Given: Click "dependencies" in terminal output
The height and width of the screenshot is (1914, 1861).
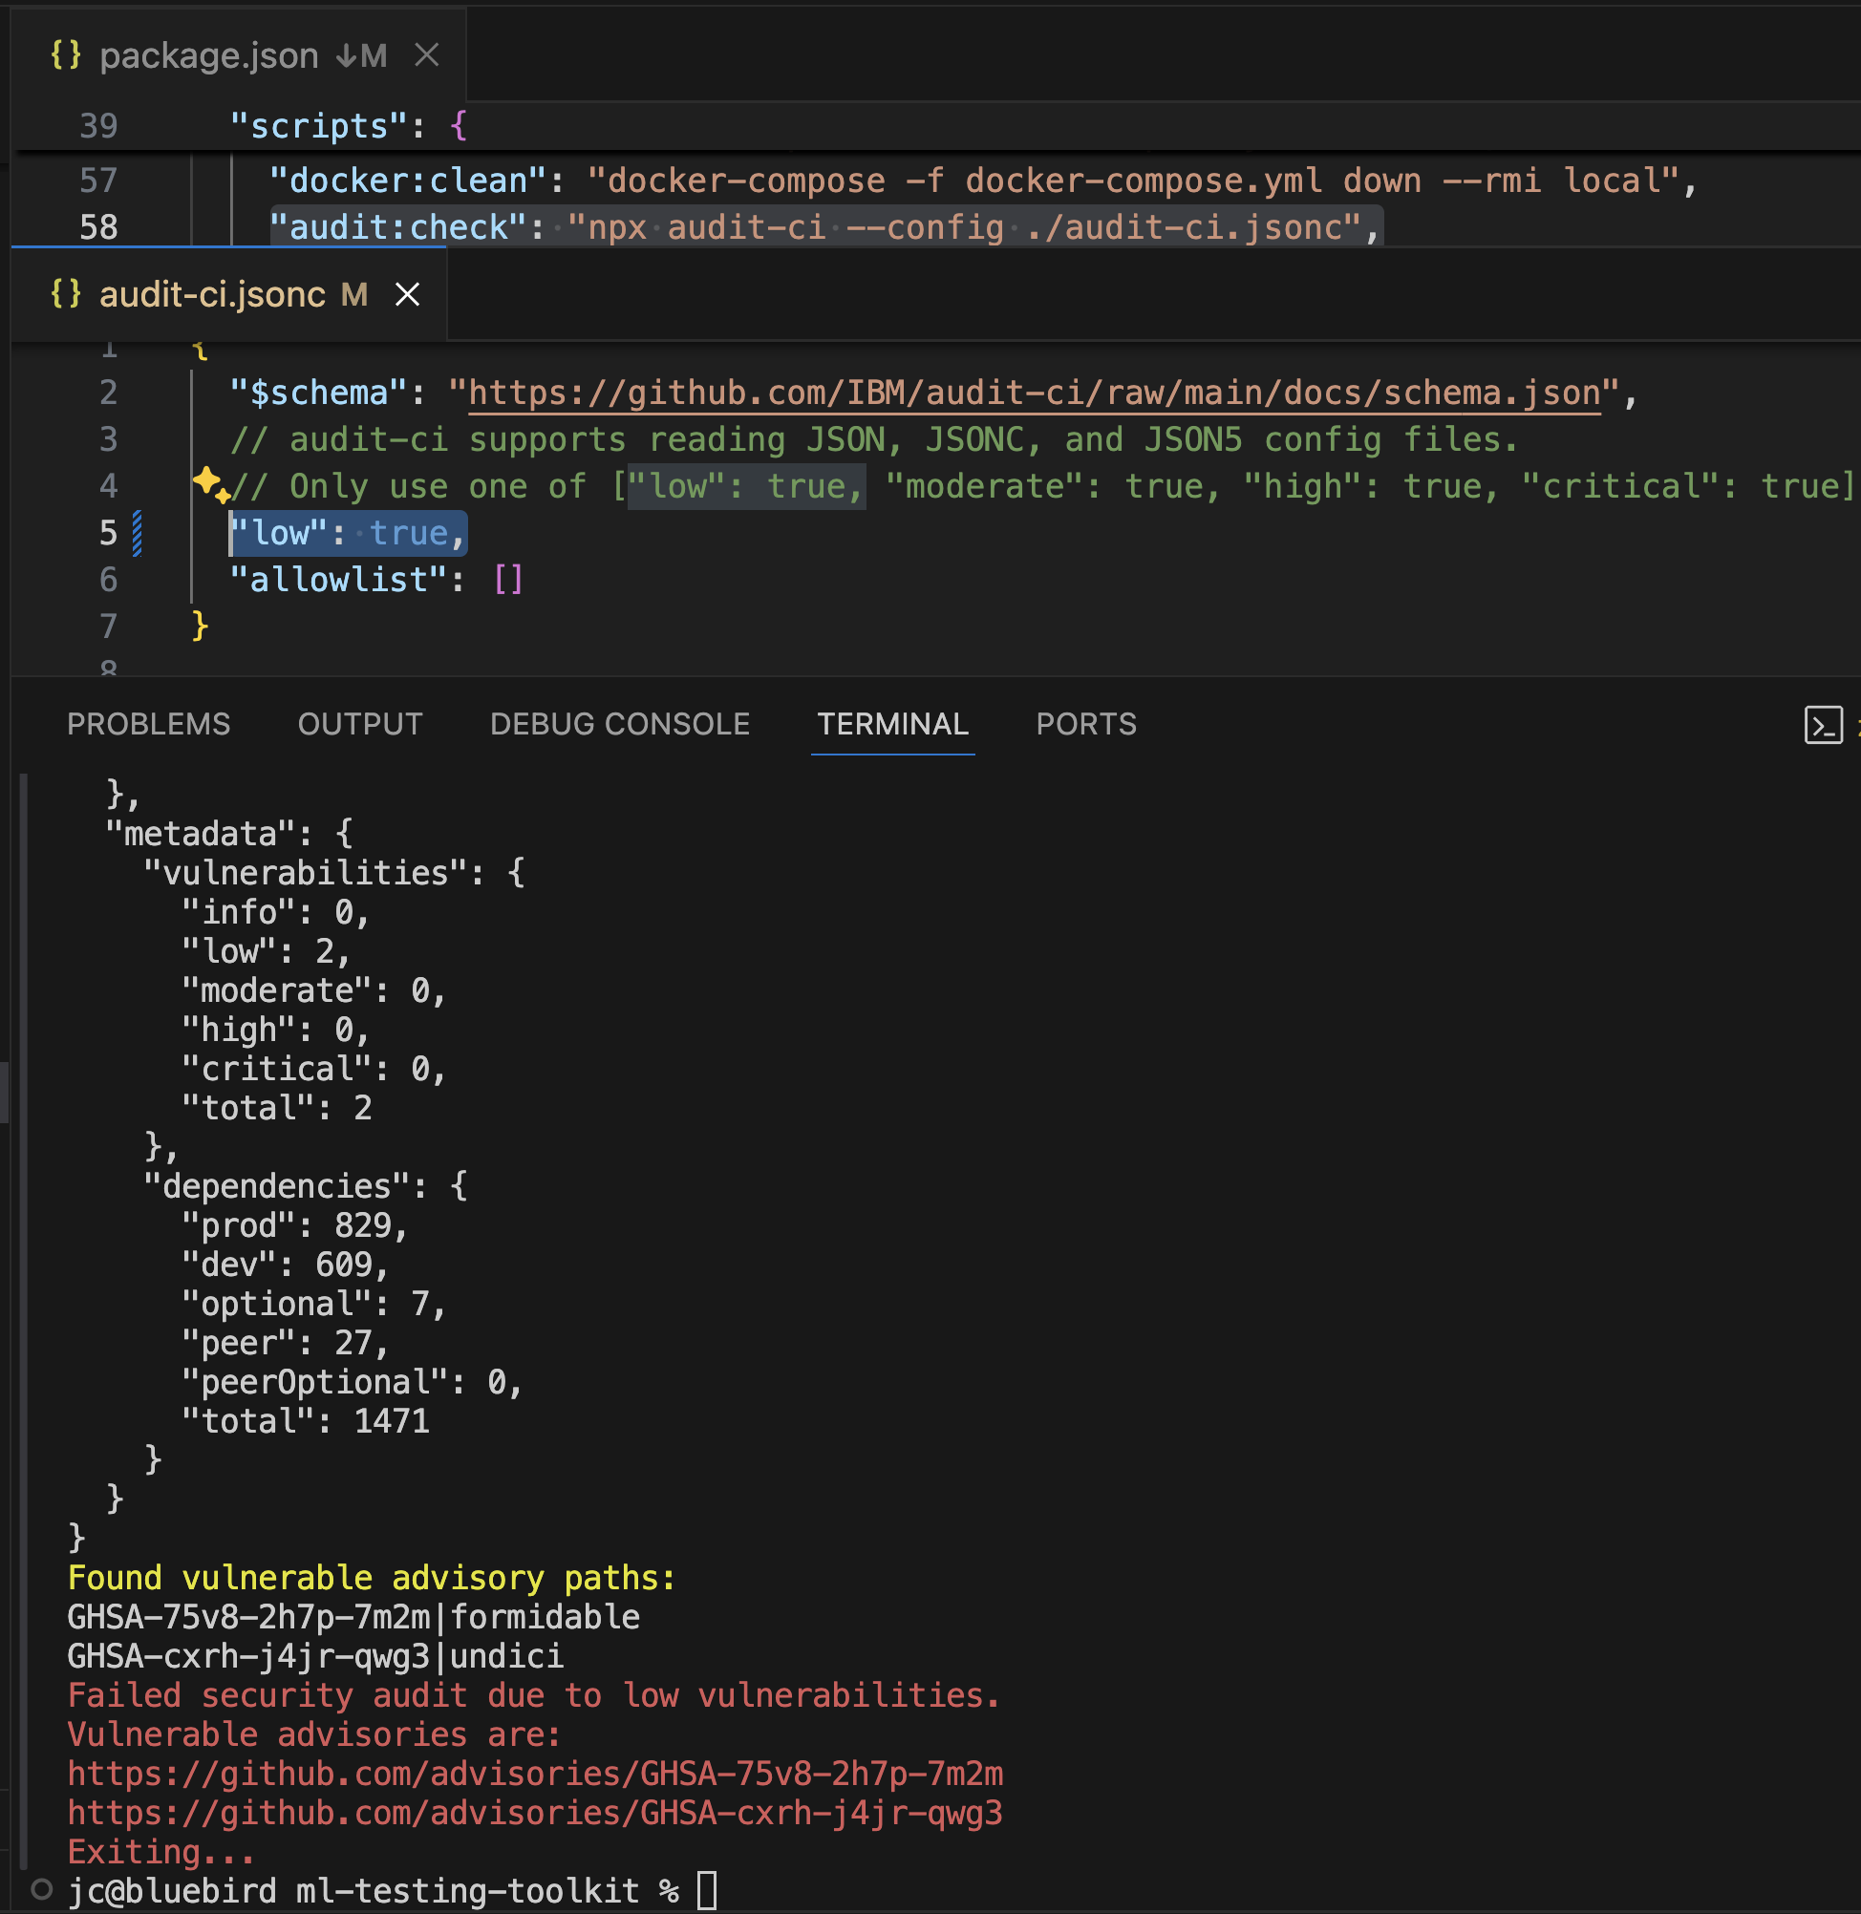Looking at the screenshot, I should point(277,1185).
